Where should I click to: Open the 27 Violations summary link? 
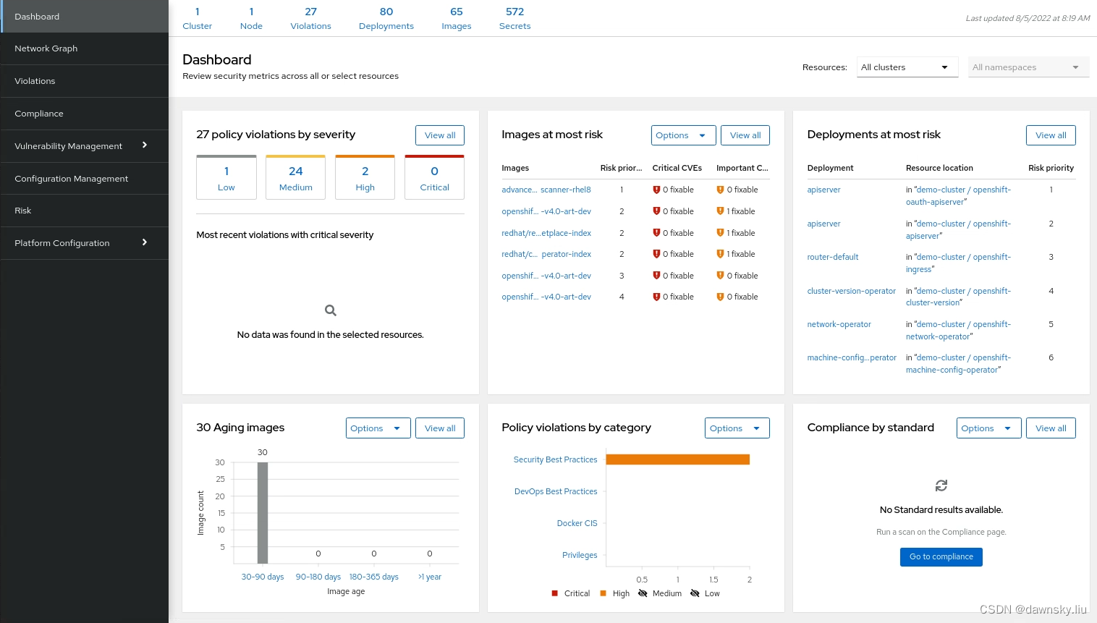coord(310,19)
